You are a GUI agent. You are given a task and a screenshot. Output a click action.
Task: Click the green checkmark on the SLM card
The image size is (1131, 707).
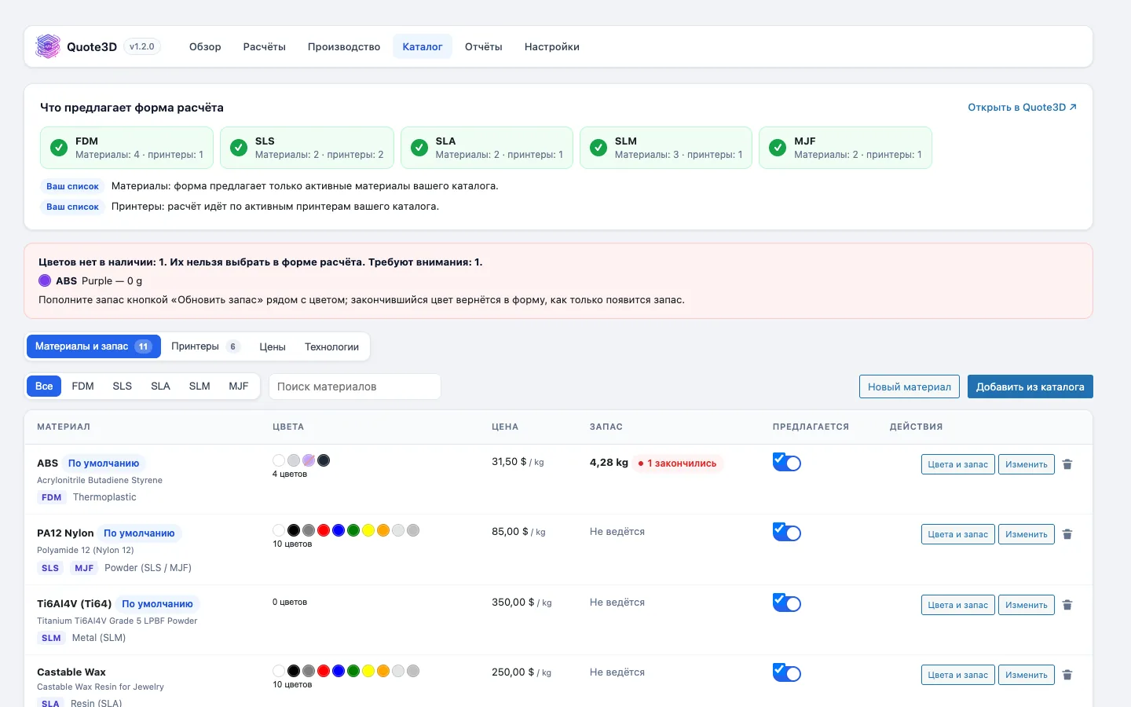(598, 148)
